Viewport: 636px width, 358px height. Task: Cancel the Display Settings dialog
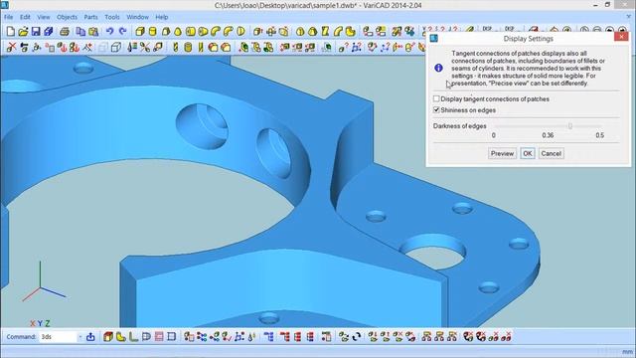click(x=551, y=153)
